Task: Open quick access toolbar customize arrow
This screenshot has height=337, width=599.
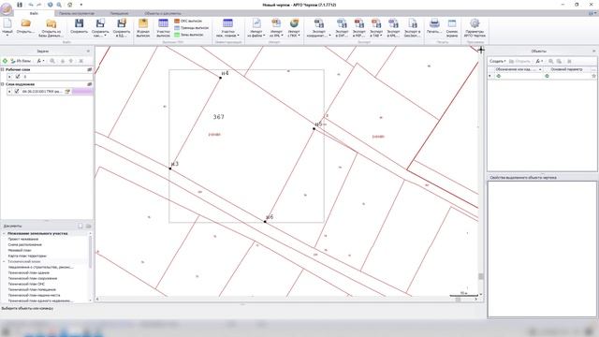Action: pyautogui.click(x=81, y=5)
